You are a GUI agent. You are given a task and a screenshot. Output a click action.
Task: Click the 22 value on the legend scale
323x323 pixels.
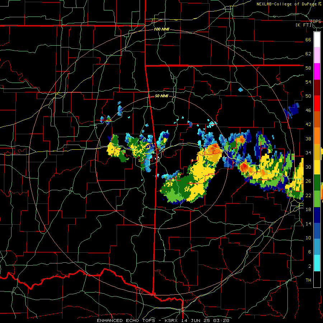point(308,195)
